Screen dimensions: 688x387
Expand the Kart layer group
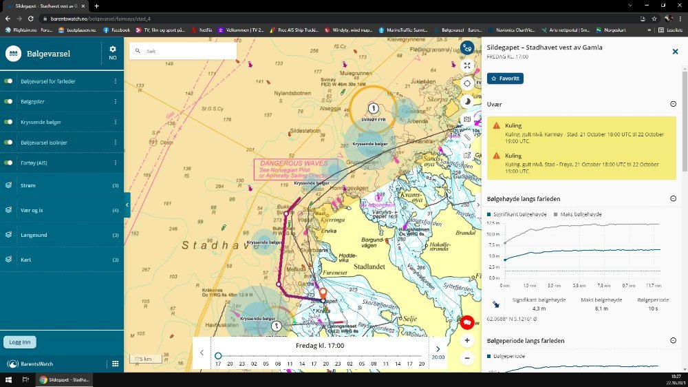tap(62, 260)
